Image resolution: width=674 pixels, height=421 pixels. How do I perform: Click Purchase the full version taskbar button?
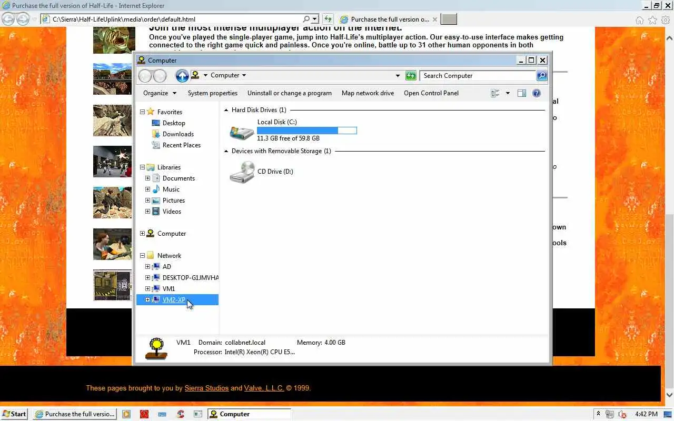[x=75, y=414]
